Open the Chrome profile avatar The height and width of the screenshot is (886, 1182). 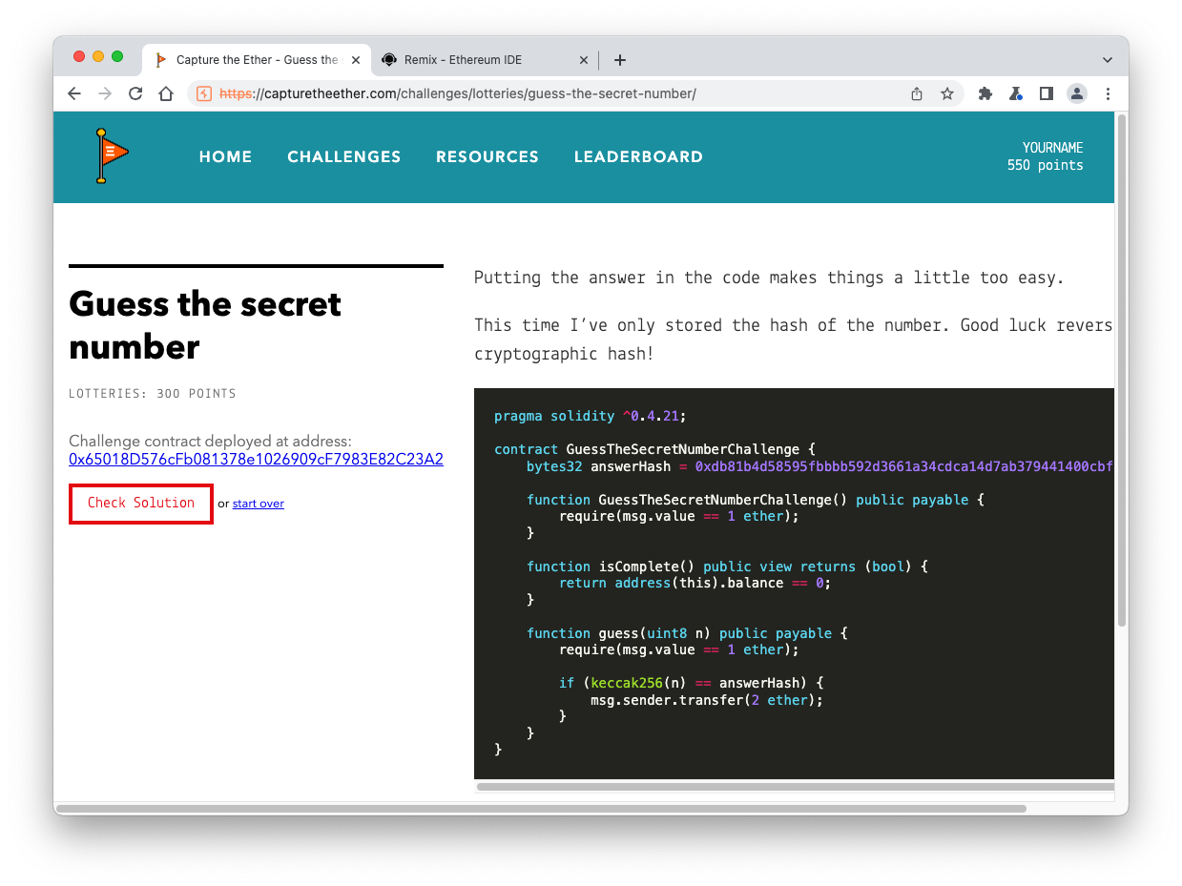tap(1077, 93)
